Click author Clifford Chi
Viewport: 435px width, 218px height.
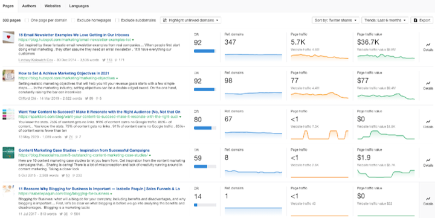point(27,98)
